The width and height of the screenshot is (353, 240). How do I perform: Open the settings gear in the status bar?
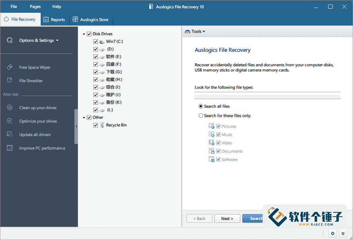[332, 233]
